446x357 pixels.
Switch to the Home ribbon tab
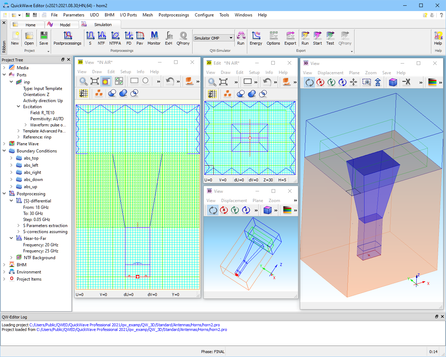click(28, 25)
